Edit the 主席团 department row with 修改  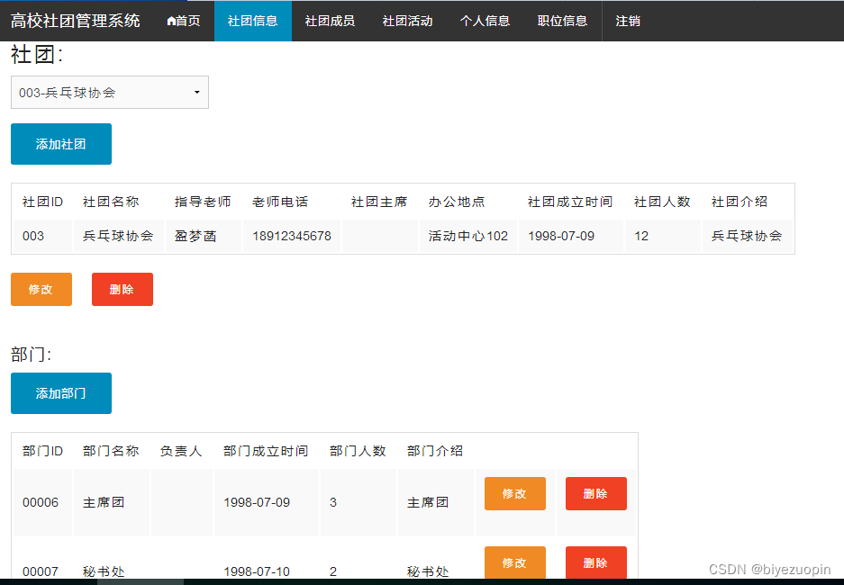[515, 493]
